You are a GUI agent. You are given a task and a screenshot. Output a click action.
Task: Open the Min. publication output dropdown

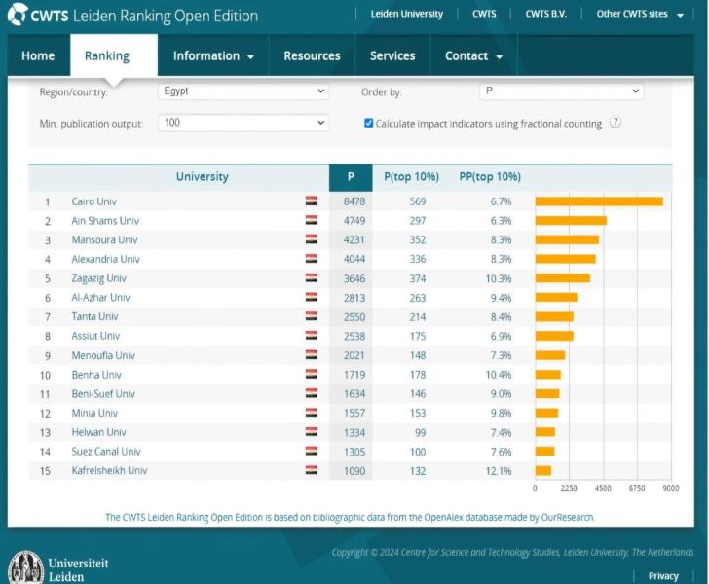pos(243,123)
